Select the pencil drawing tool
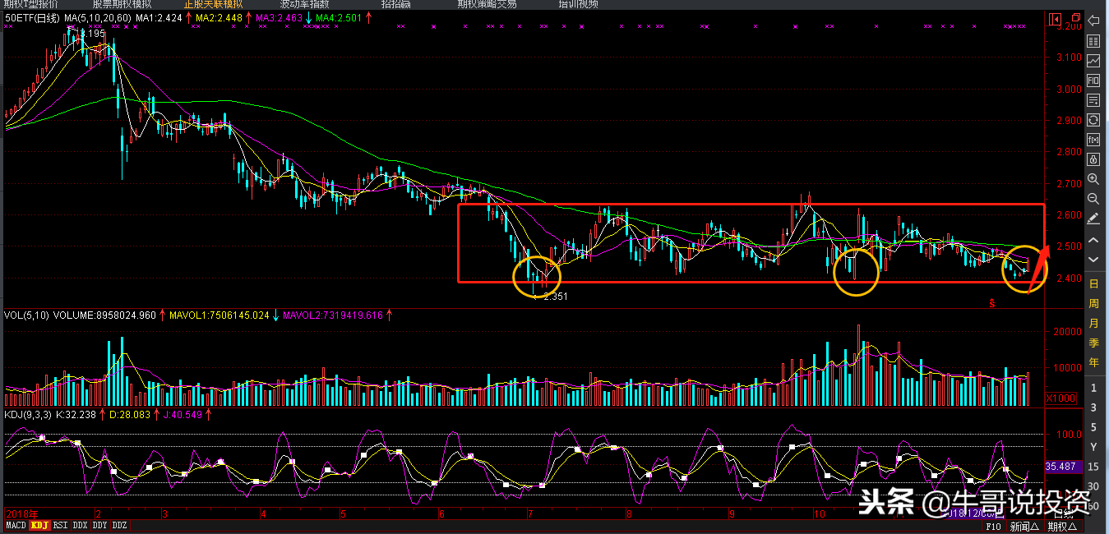Screen dimensions: 1109x534 point(1093,219)
